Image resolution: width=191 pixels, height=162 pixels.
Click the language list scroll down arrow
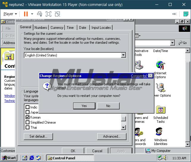[123, 128]
